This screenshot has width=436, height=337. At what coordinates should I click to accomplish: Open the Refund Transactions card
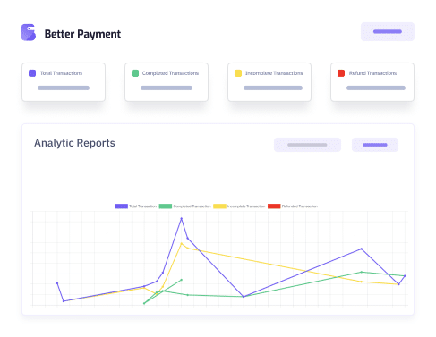click(x=372, y=82)
